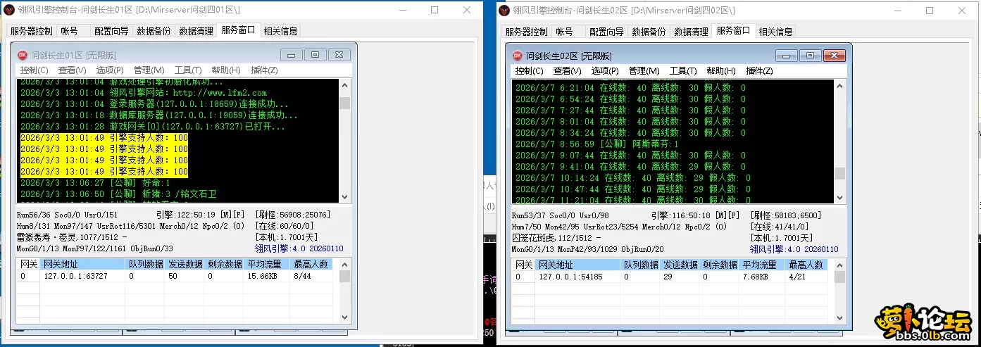Click 网关地址 column header in 02区 table
Image resolution: width=981 pixels, height=347 pixels.
(578, 265)
